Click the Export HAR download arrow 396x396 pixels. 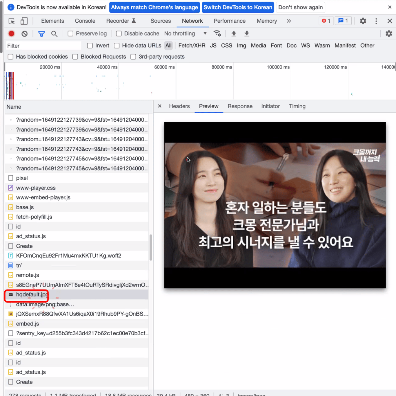coord(247,34)
